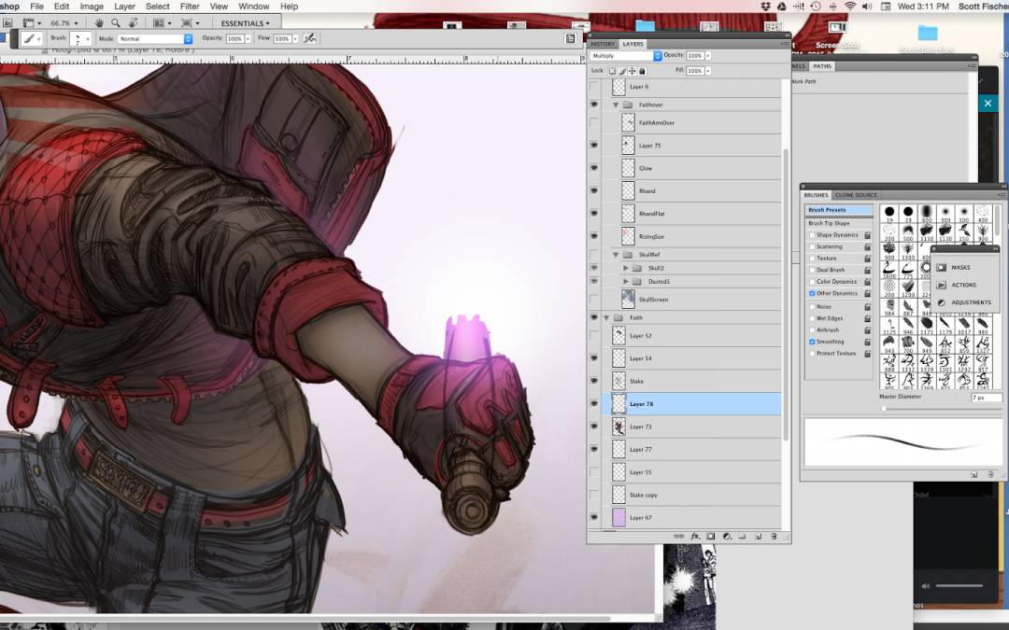1009x630 pixels.
Task: Switch to the History tab
Action: coord(603,44)
